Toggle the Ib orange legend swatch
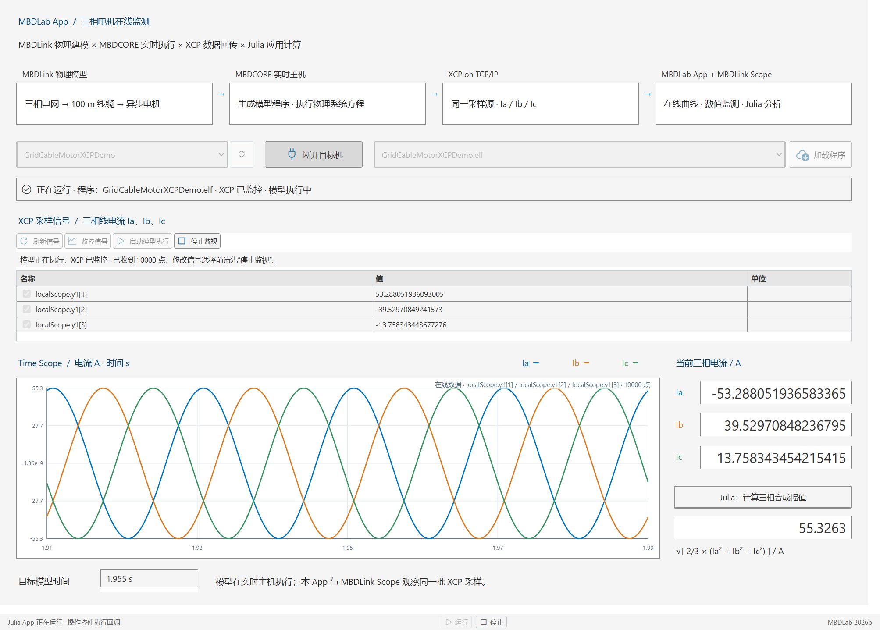880x630 pixels. 587,363
